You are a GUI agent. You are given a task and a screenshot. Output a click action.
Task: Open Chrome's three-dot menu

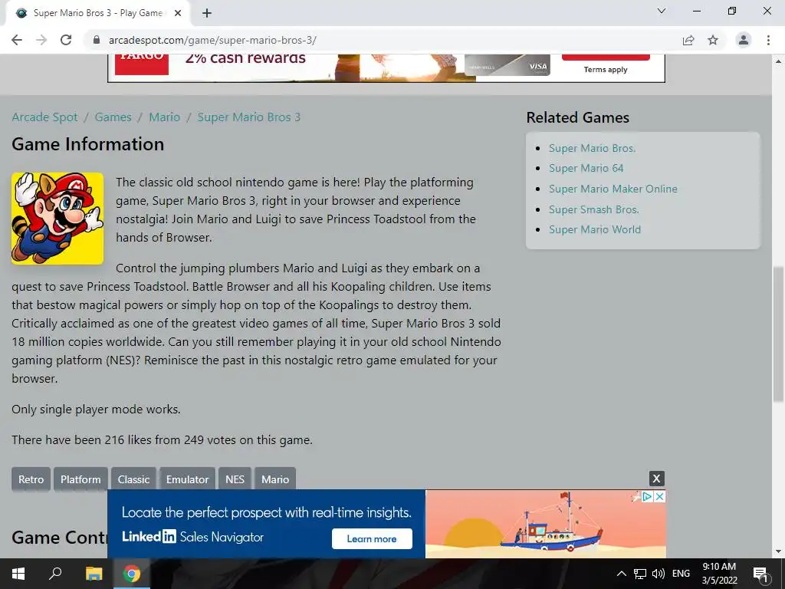click(x=768, y=40)
